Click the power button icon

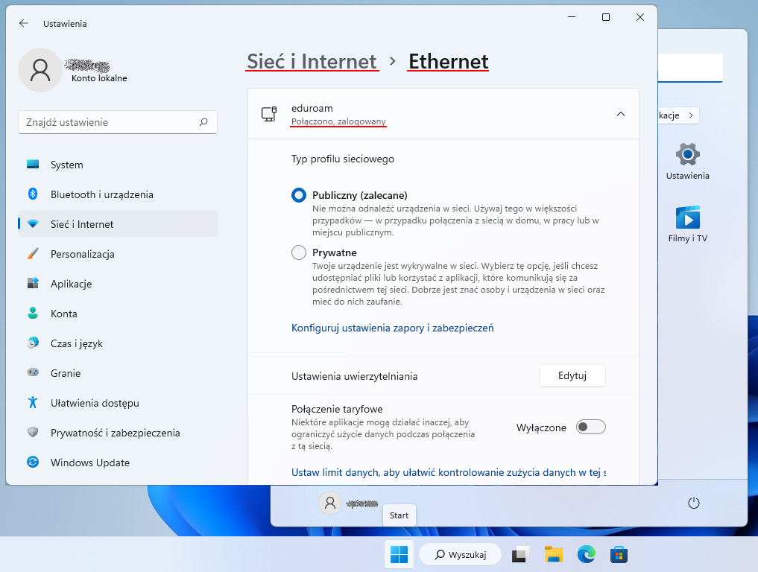(x=694, y=503)
